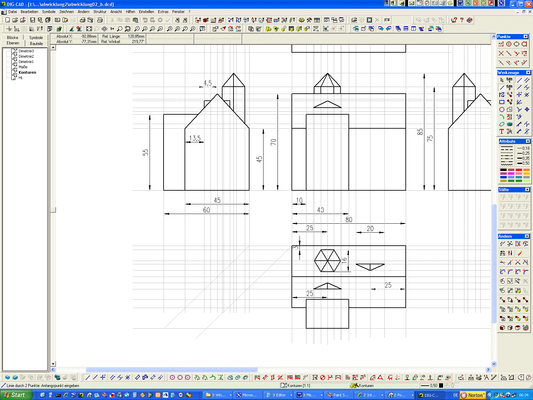The image size is (533, 400).
Task: Select the solid line type in Attribute
Action: 507,147
